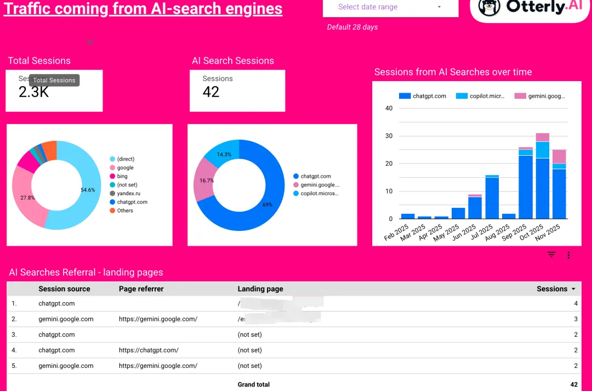
Task: Click chatgpt.com in table row 3
Action: pos(56,335)
